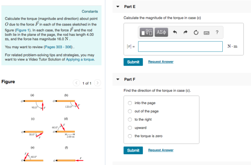Image resolution: width=251 pixels, height=165 pixels.
Task: Click Request Answer link for Part F
Action: 161,150
